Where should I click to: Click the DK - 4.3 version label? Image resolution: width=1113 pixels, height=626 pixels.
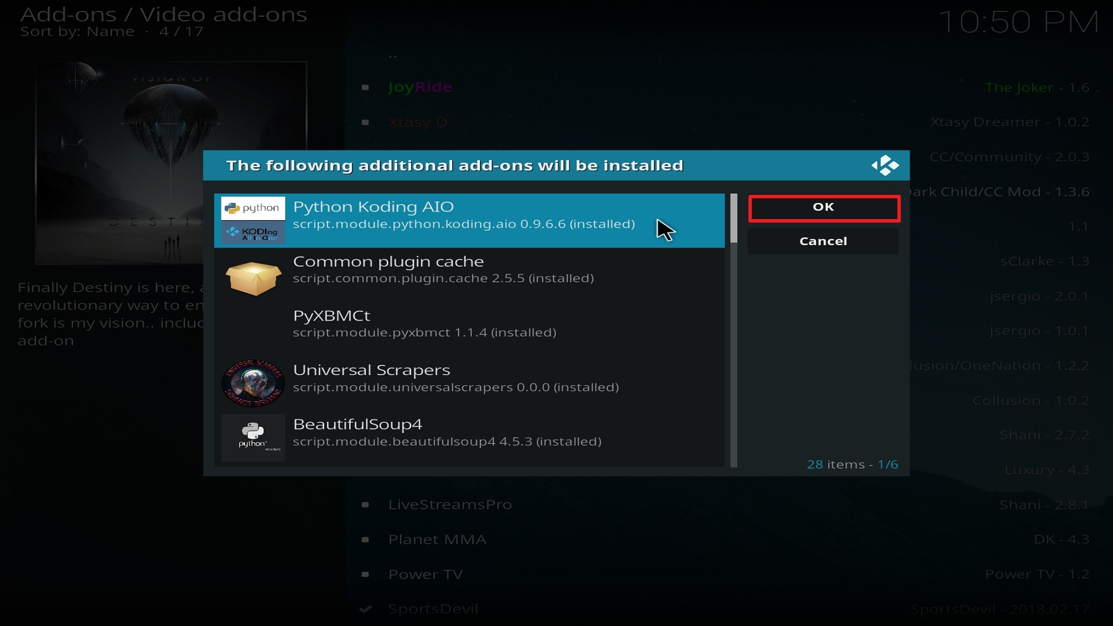(1061, 540)
